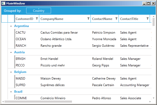This screenshot has height=105, width=157.
Task: Sort by the ContactName column header
Action: click(x=102, y=19)
